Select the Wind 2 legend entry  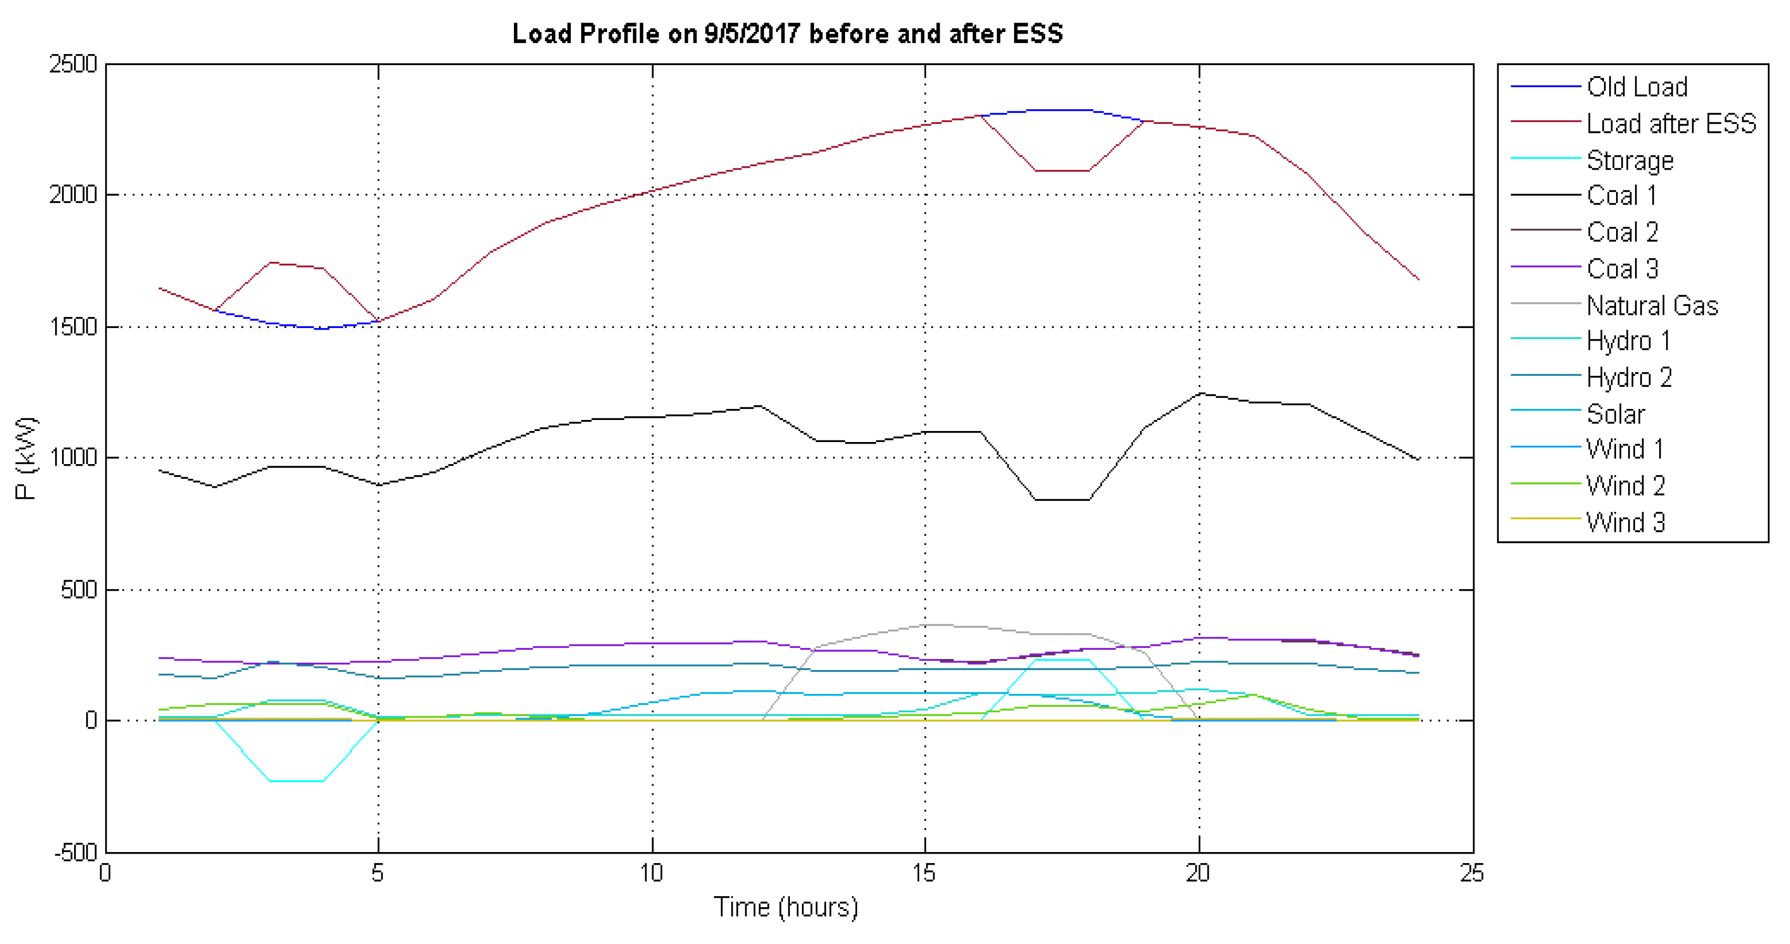1626,486
